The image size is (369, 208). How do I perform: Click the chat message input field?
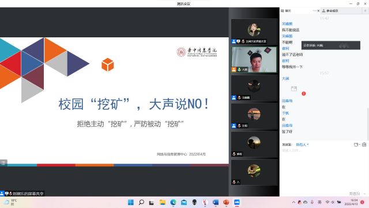coord(324,169)
